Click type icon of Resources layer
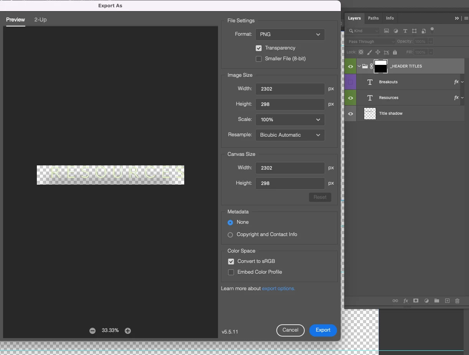The width and height of the screenshot is (469, 355). coord(370,98)
